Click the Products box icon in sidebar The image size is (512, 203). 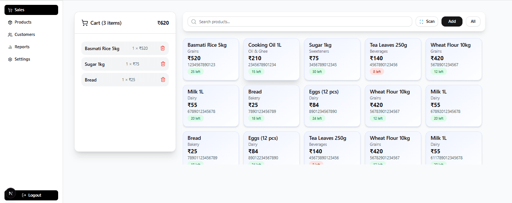pyautogui.click(x=10, y=22)
